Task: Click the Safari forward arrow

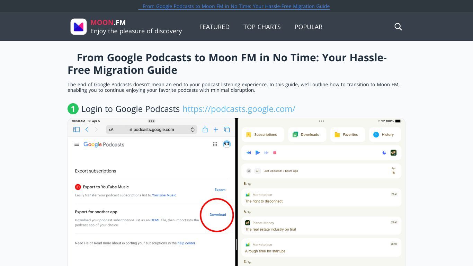Action: point(96,130)
